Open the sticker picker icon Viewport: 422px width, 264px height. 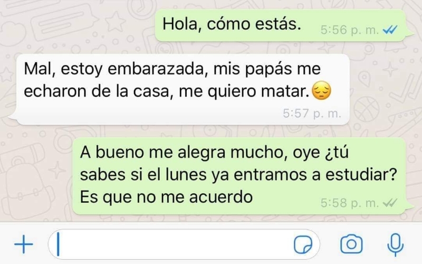point(303,244)
